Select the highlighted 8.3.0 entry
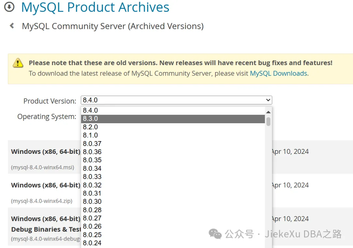 (90, 118)
